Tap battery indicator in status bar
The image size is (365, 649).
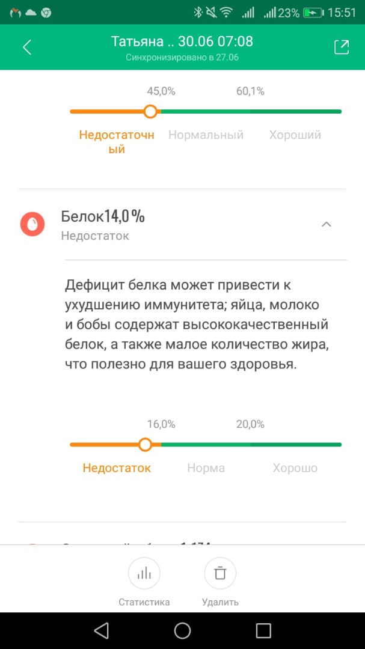(313, 13)
